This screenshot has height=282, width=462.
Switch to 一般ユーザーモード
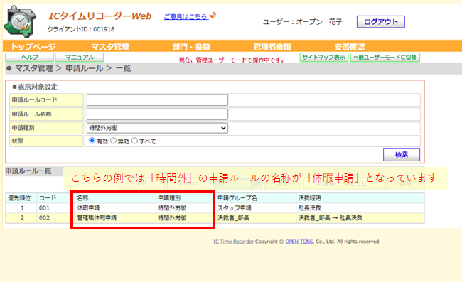[x=385, y=57]
